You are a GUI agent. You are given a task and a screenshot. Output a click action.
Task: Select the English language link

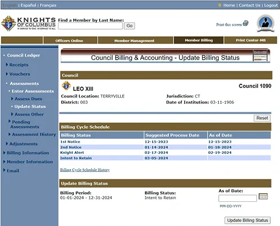10,5
